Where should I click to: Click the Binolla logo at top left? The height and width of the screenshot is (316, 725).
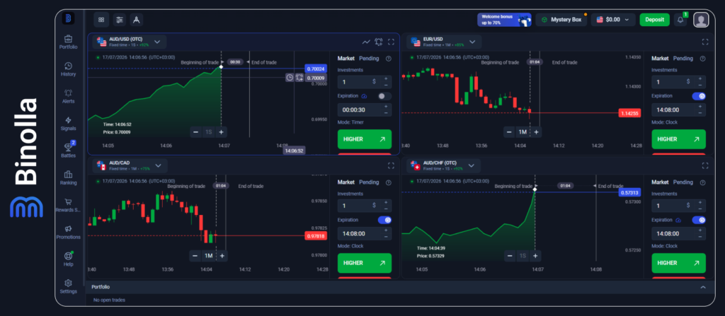(x=68, y=18)
